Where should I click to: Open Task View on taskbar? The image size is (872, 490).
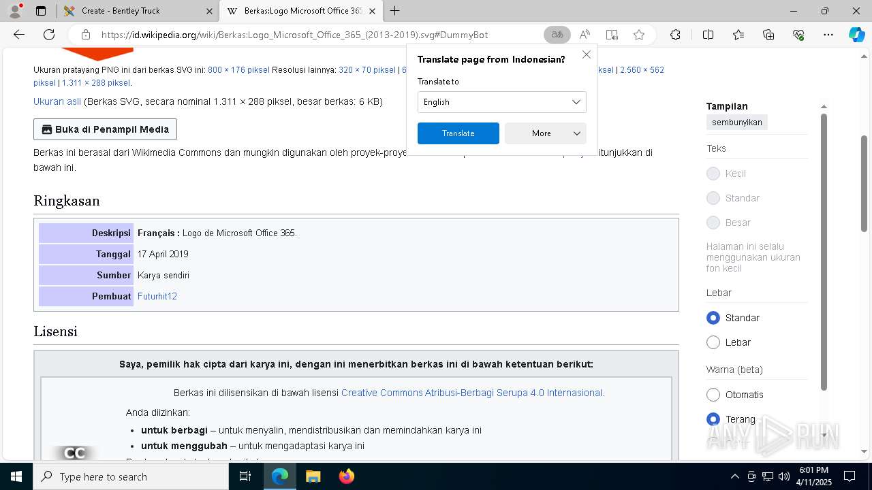pyautogui.click(x=245, y=476)
